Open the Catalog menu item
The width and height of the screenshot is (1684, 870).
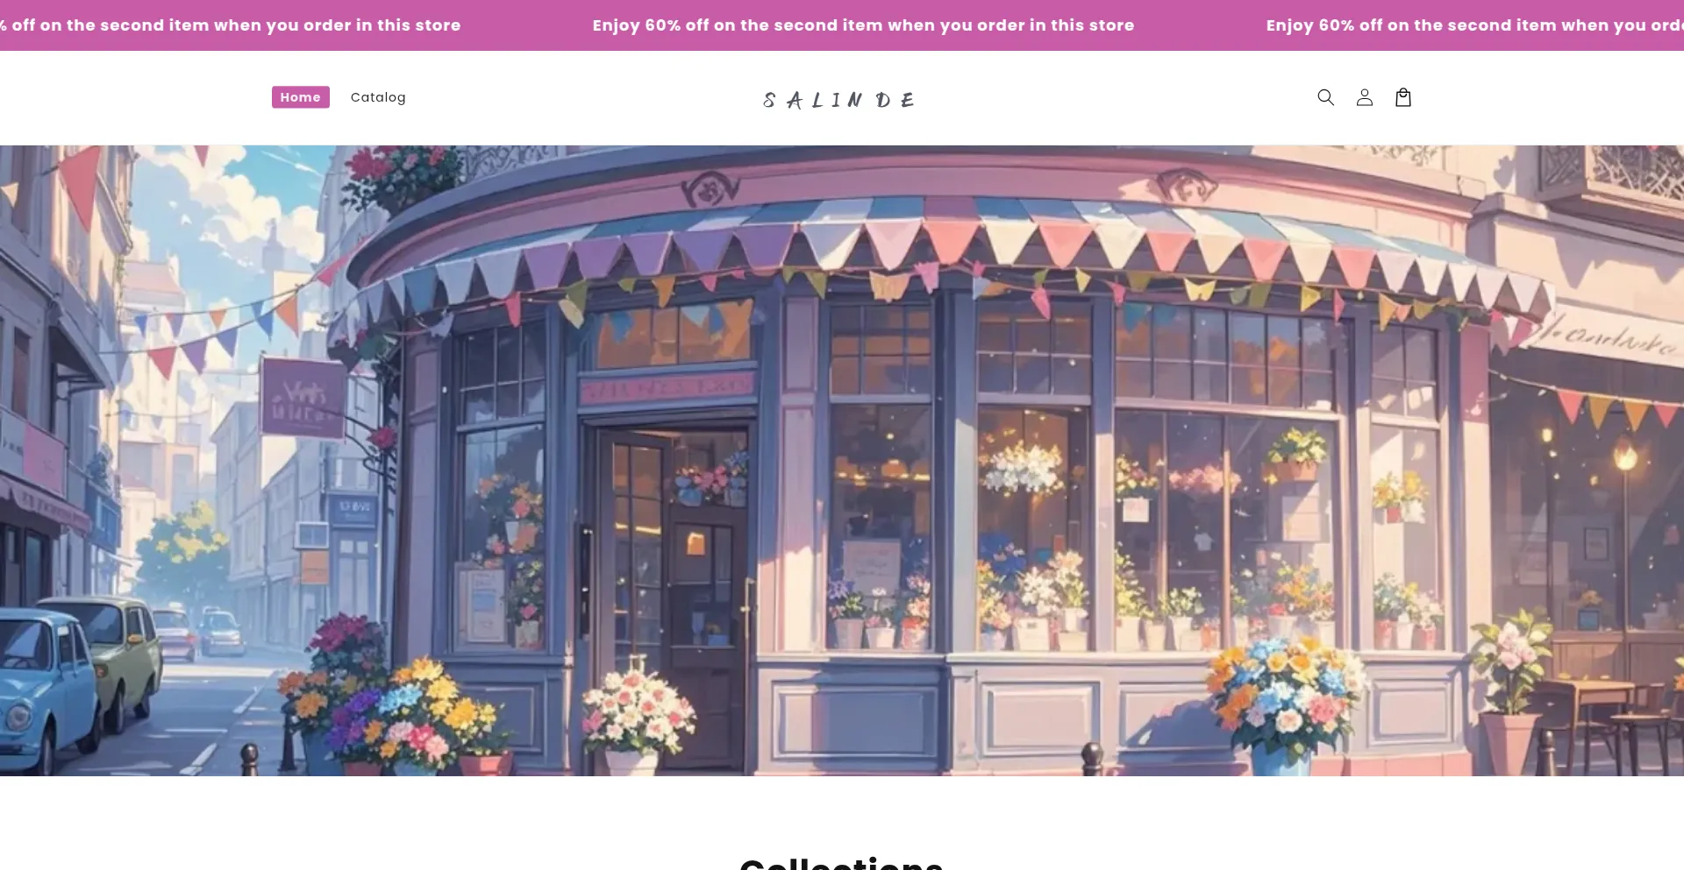(x=378, y=97)
